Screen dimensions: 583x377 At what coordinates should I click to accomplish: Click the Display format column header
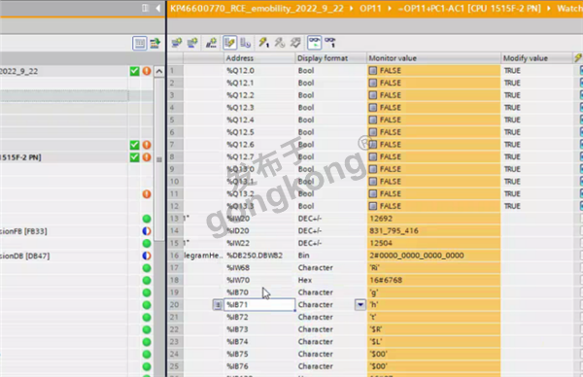coord(331,58)
